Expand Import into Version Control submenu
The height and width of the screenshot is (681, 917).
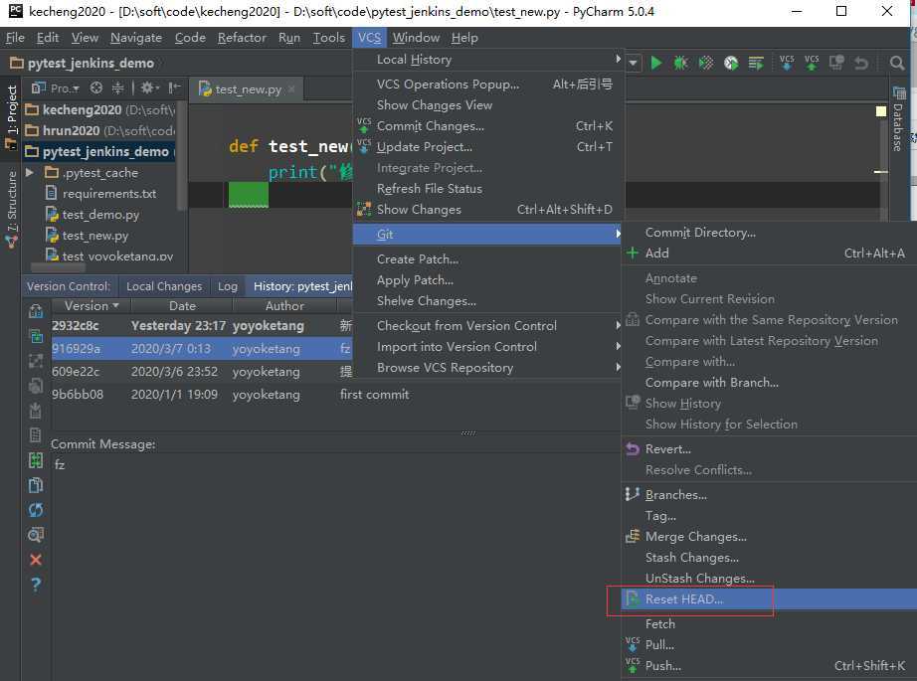pos(487,347)
